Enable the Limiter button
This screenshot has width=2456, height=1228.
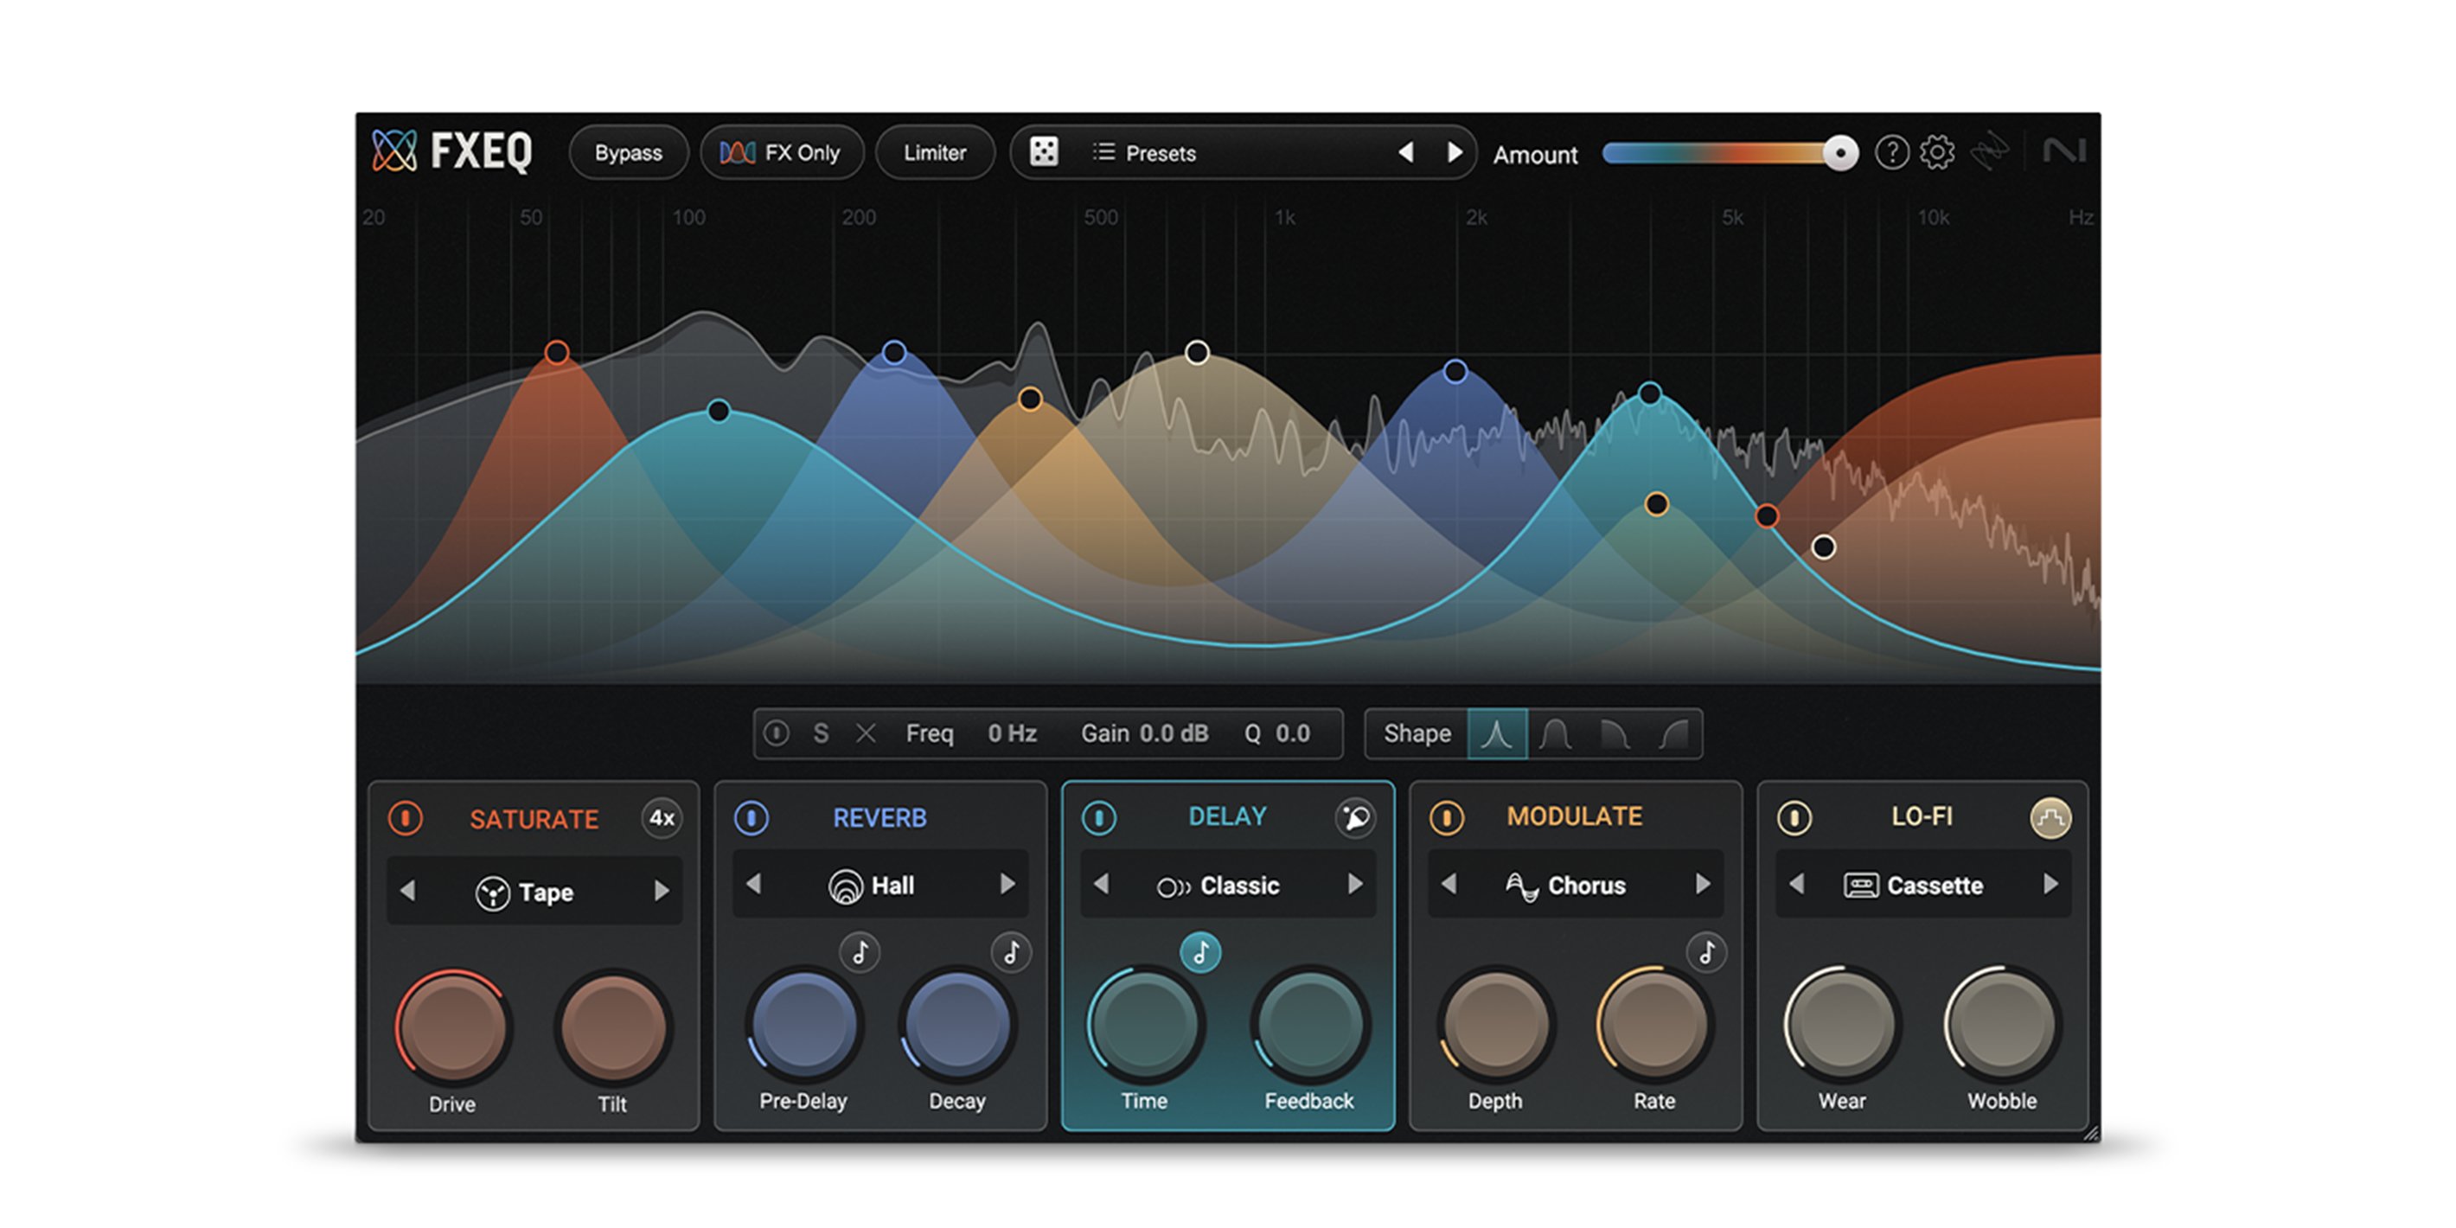[x=934, y=152]
